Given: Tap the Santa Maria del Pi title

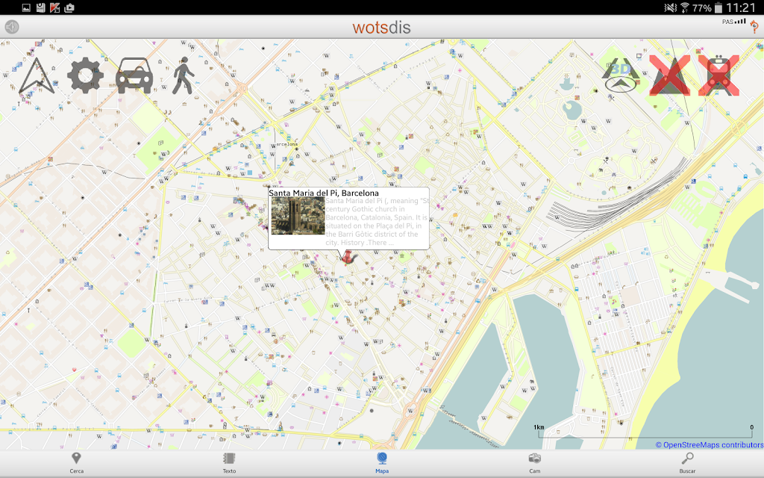Looking at the screenshot, I should [324, 193].
